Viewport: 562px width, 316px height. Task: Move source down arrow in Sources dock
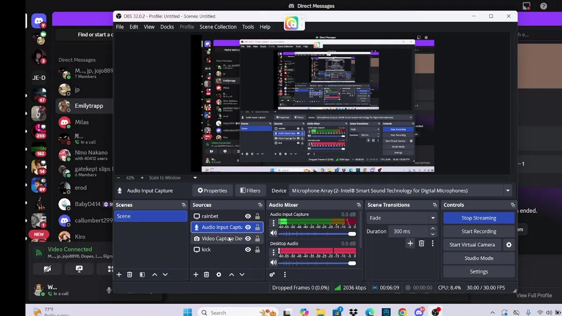pyautogui.click(x=242, y=274)
